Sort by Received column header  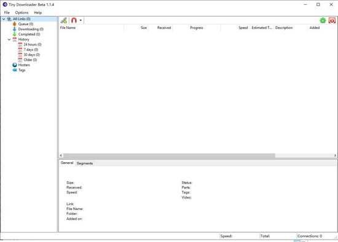tap(160, 28)
